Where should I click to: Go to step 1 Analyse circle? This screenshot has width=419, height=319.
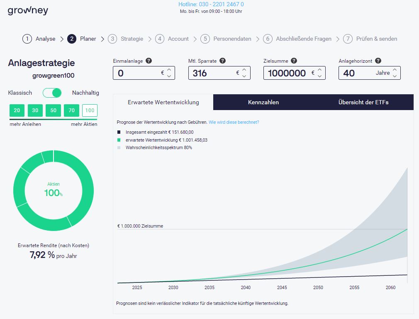point(27,39)
